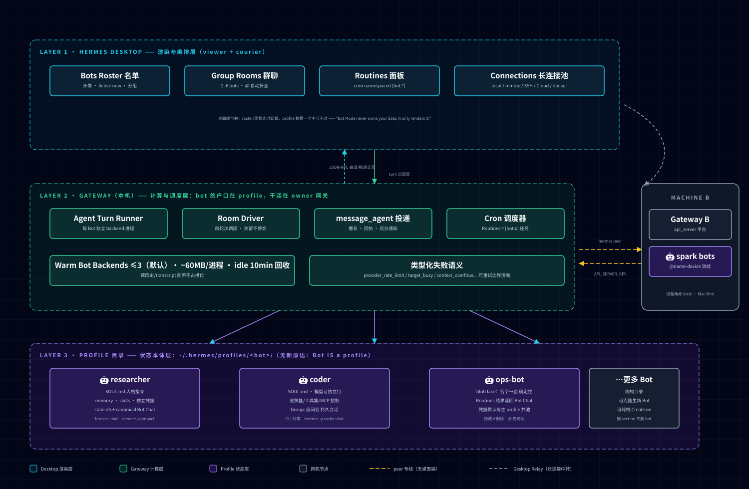Open the Gateway B card
This screenshot has width=749, height=489.
(690, 225)
